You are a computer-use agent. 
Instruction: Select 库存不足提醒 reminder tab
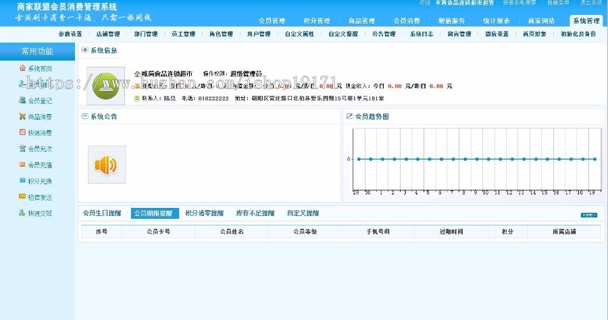click(x=255, y=213)
